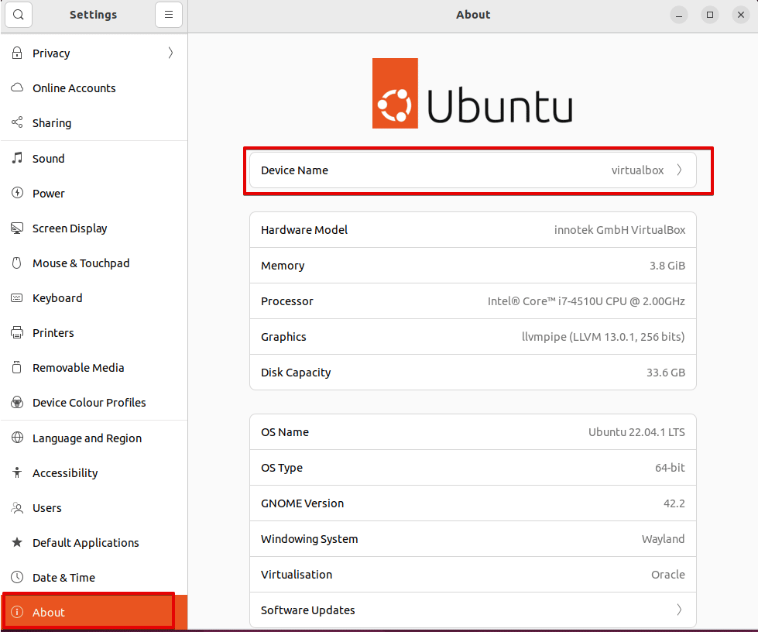
Task: Click the Device Colour Profiles icon
Action: point(17,402)
